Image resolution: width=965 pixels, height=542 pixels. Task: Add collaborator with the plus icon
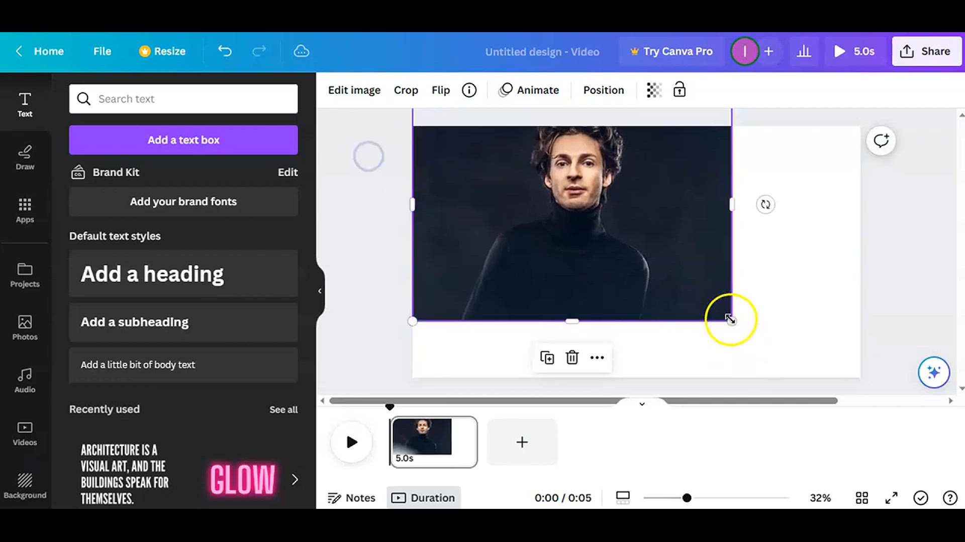pyautogui.click(x=768, y=51)
